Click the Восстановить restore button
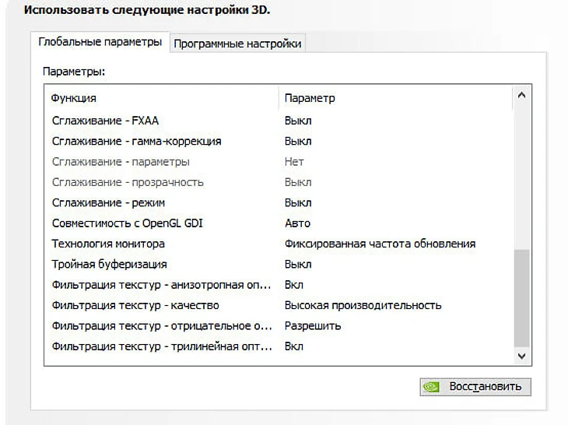The width and height of the screenshot is (568, 425). pos(475,387)
